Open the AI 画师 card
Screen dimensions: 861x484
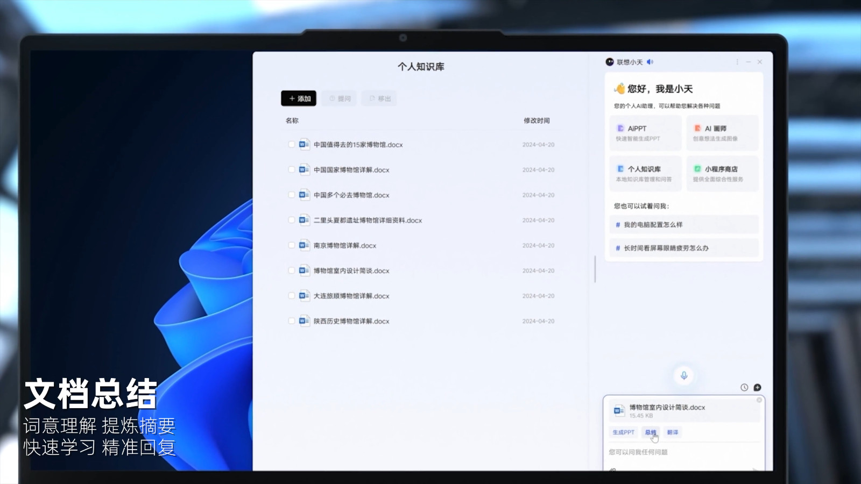coord(723,133)
